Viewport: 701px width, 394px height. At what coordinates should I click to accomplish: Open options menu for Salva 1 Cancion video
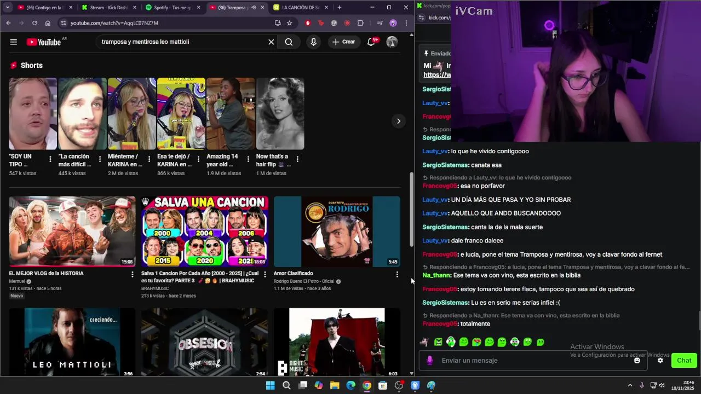pyautogui.click(x=265, y=274)
